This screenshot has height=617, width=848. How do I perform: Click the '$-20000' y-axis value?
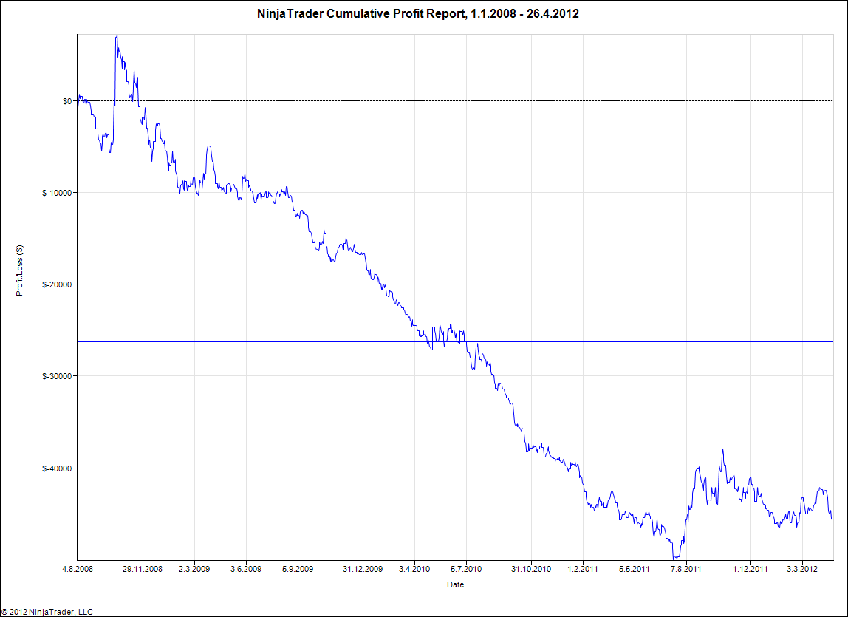pos(58,284)
